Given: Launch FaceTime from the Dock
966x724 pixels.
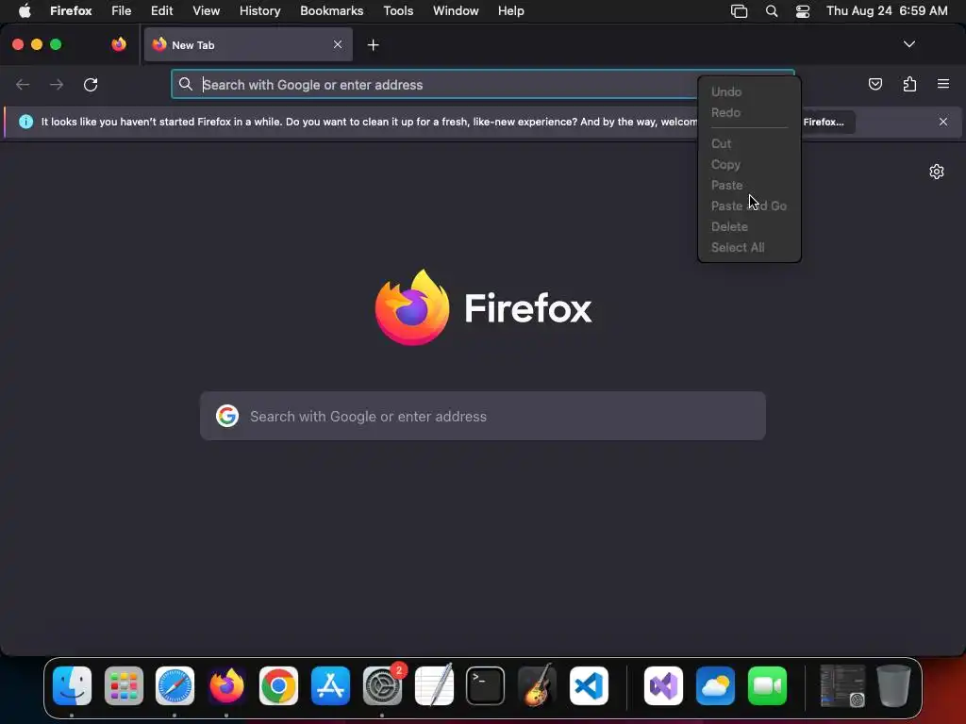Looking at the screenshot, I should pyautogui.click(x=767, y=685).
